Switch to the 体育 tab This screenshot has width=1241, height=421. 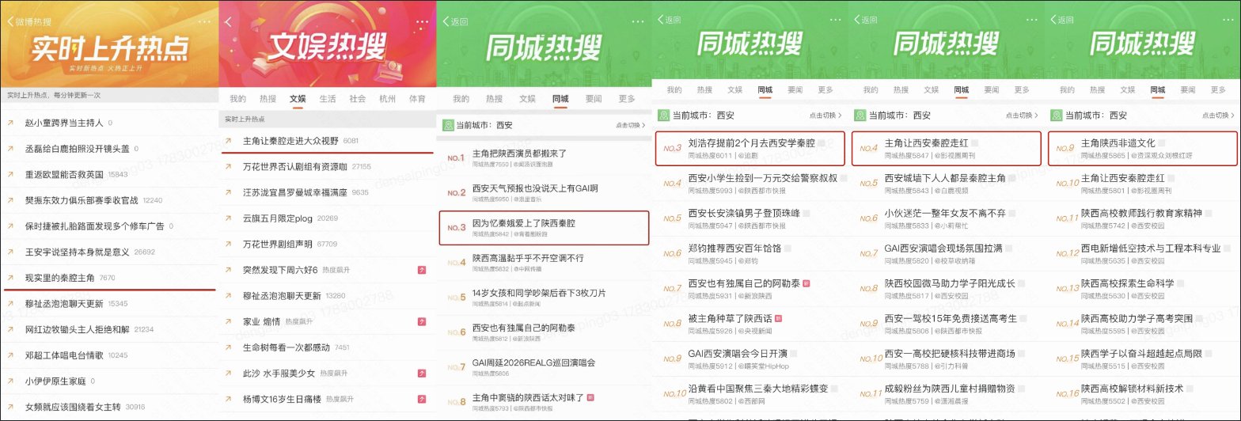click(x=418, y=99)
